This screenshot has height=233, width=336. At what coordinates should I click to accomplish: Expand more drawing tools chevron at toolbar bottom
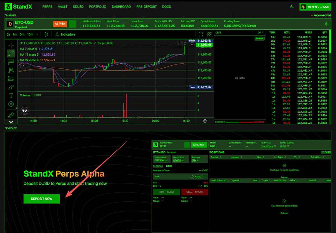pos(11,122)
